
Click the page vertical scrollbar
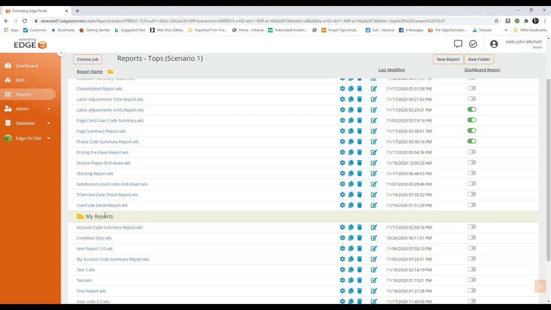click(x=548, y=172)
